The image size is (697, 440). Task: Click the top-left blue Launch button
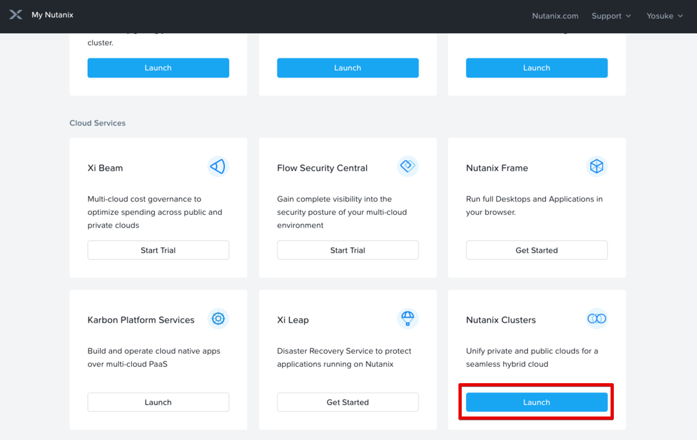coord(158,68)
